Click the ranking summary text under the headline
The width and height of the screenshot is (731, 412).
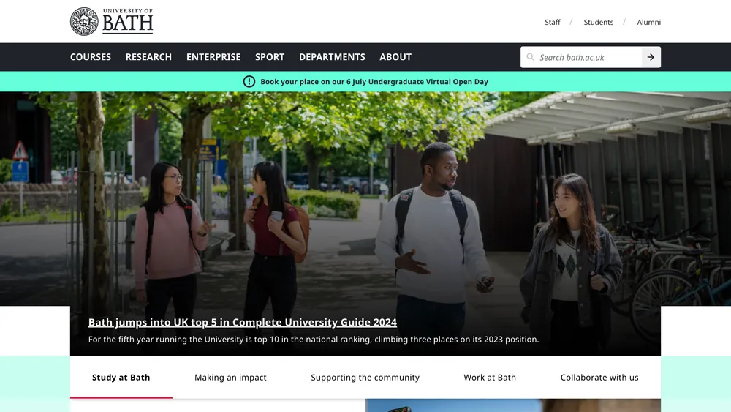point(314,340)
